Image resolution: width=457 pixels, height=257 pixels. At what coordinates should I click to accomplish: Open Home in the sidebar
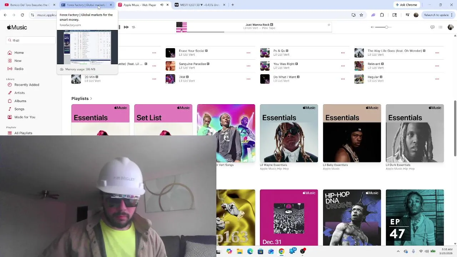click(x=19, y=53)
